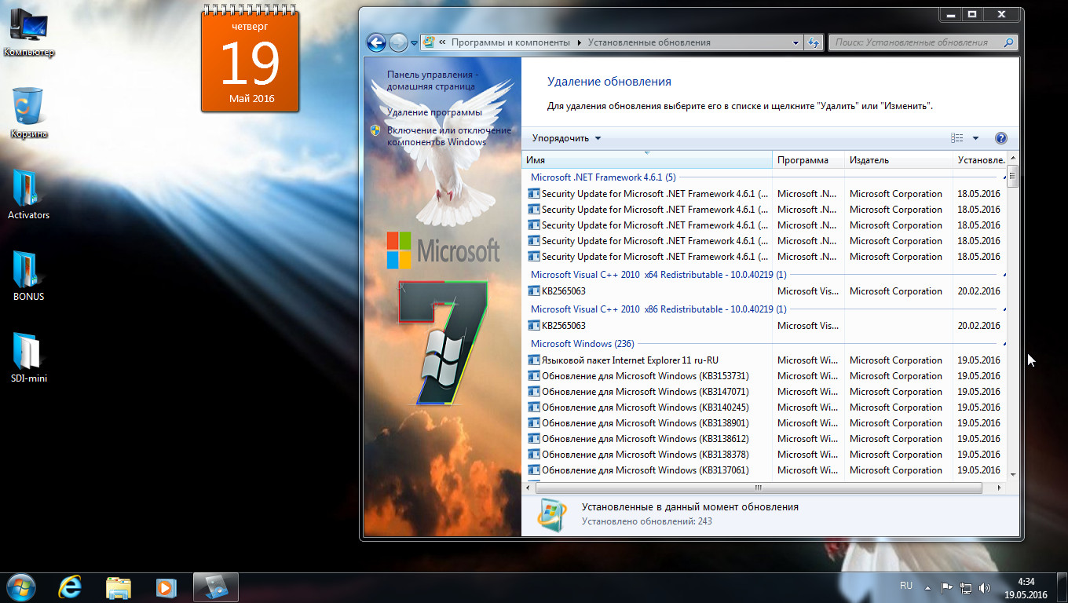Click the vertical scrollbar up arrow
This screenshot has height=603, width=1068.
(1013, 157)
